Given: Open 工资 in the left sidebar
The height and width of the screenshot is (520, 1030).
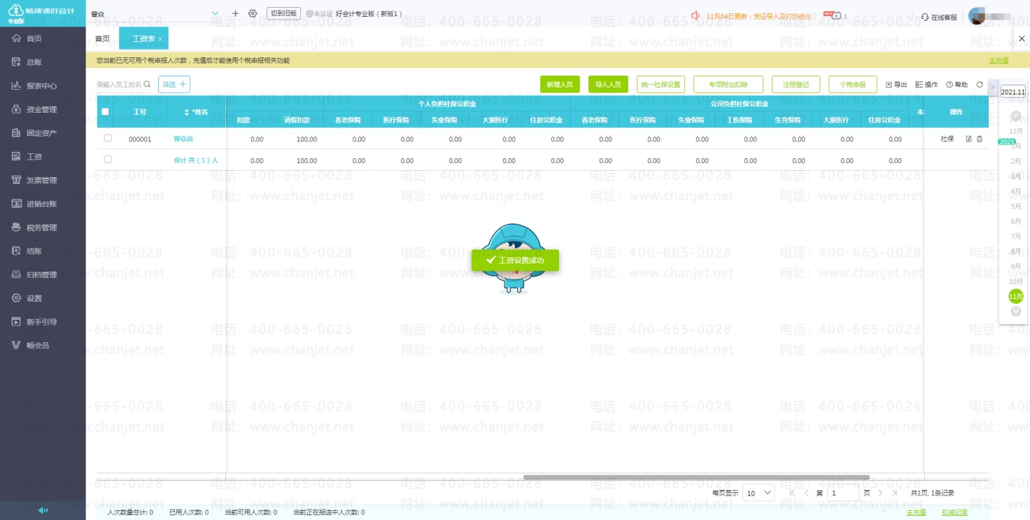Looking at the screenshot, I should pyautogui.click(x=34, y=157).
